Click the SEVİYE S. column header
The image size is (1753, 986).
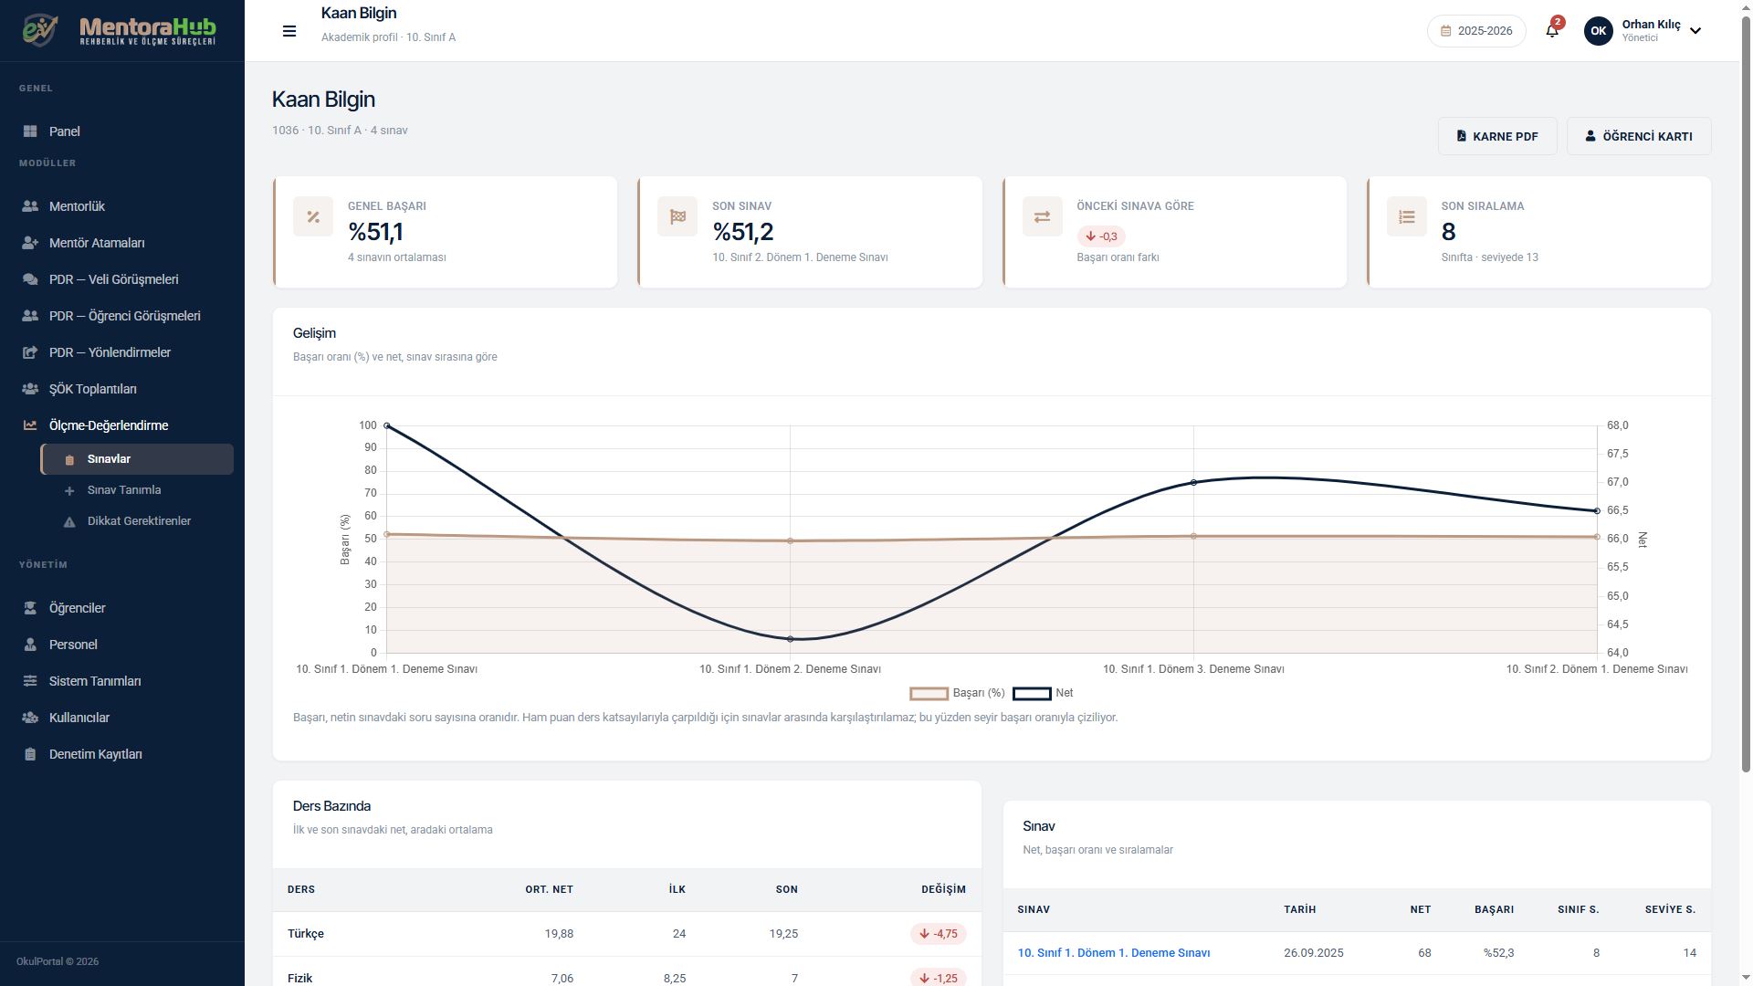coord(1670,909)
